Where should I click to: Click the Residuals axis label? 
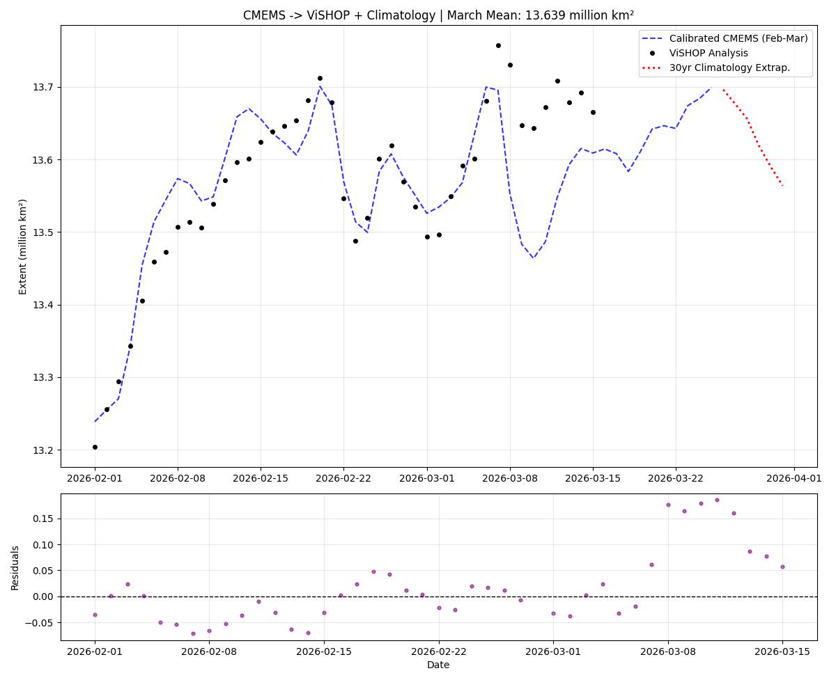click(15, 567)
